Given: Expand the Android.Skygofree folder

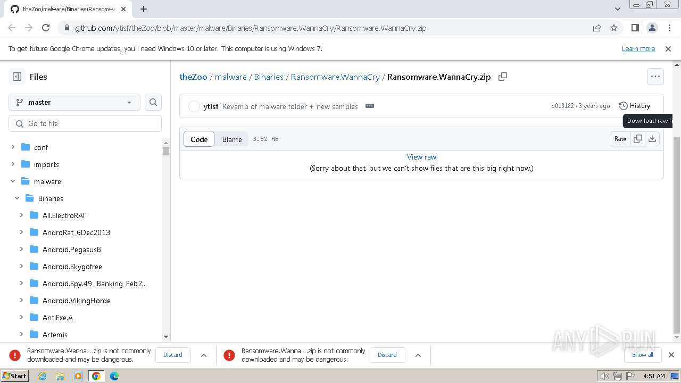Looking at the screenshot, I should point(21,267).
